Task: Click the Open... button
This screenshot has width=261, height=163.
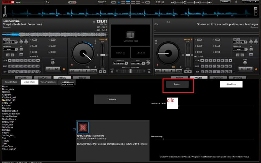Action: (x=177, y=84)
